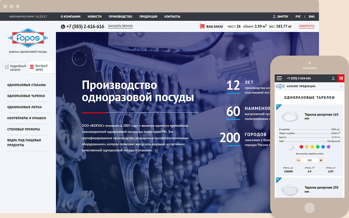Screen dimensions: 349x218
Task: Tap the mobile profile icon
Action: coord(333,78)
